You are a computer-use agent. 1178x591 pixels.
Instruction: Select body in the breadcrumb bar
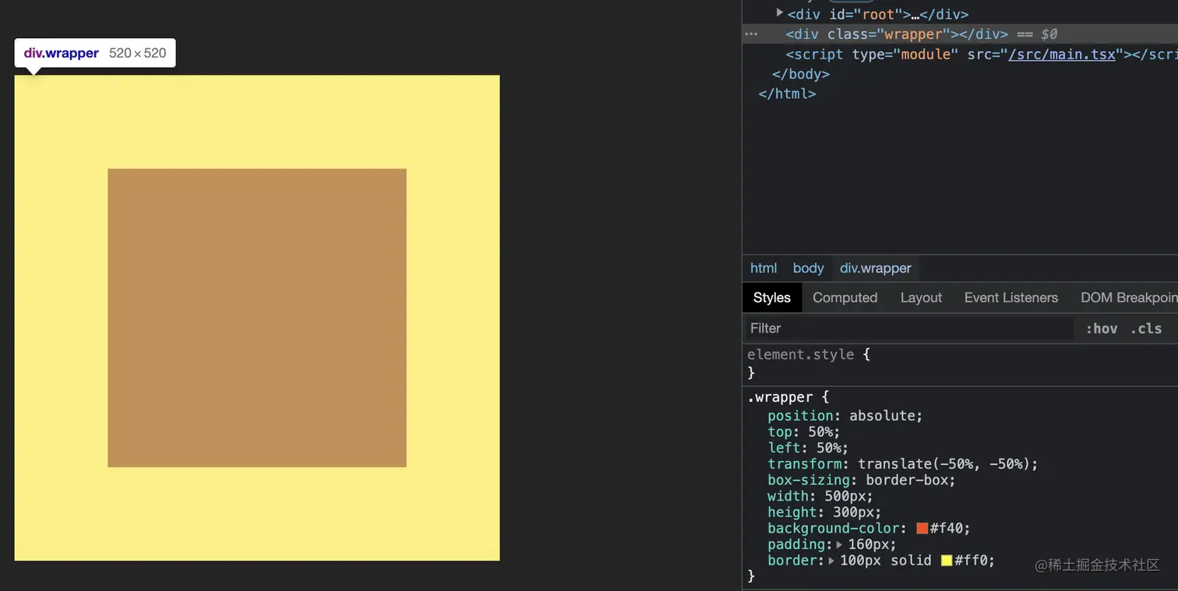(x=808, y=268)
